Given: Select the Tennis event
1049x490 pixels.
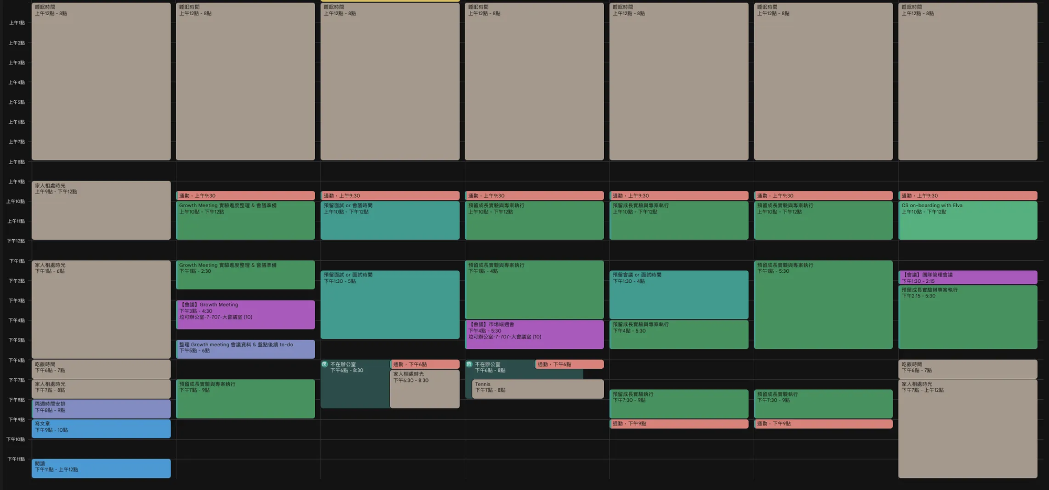Looking at the screenshot, I should (537, 389).
